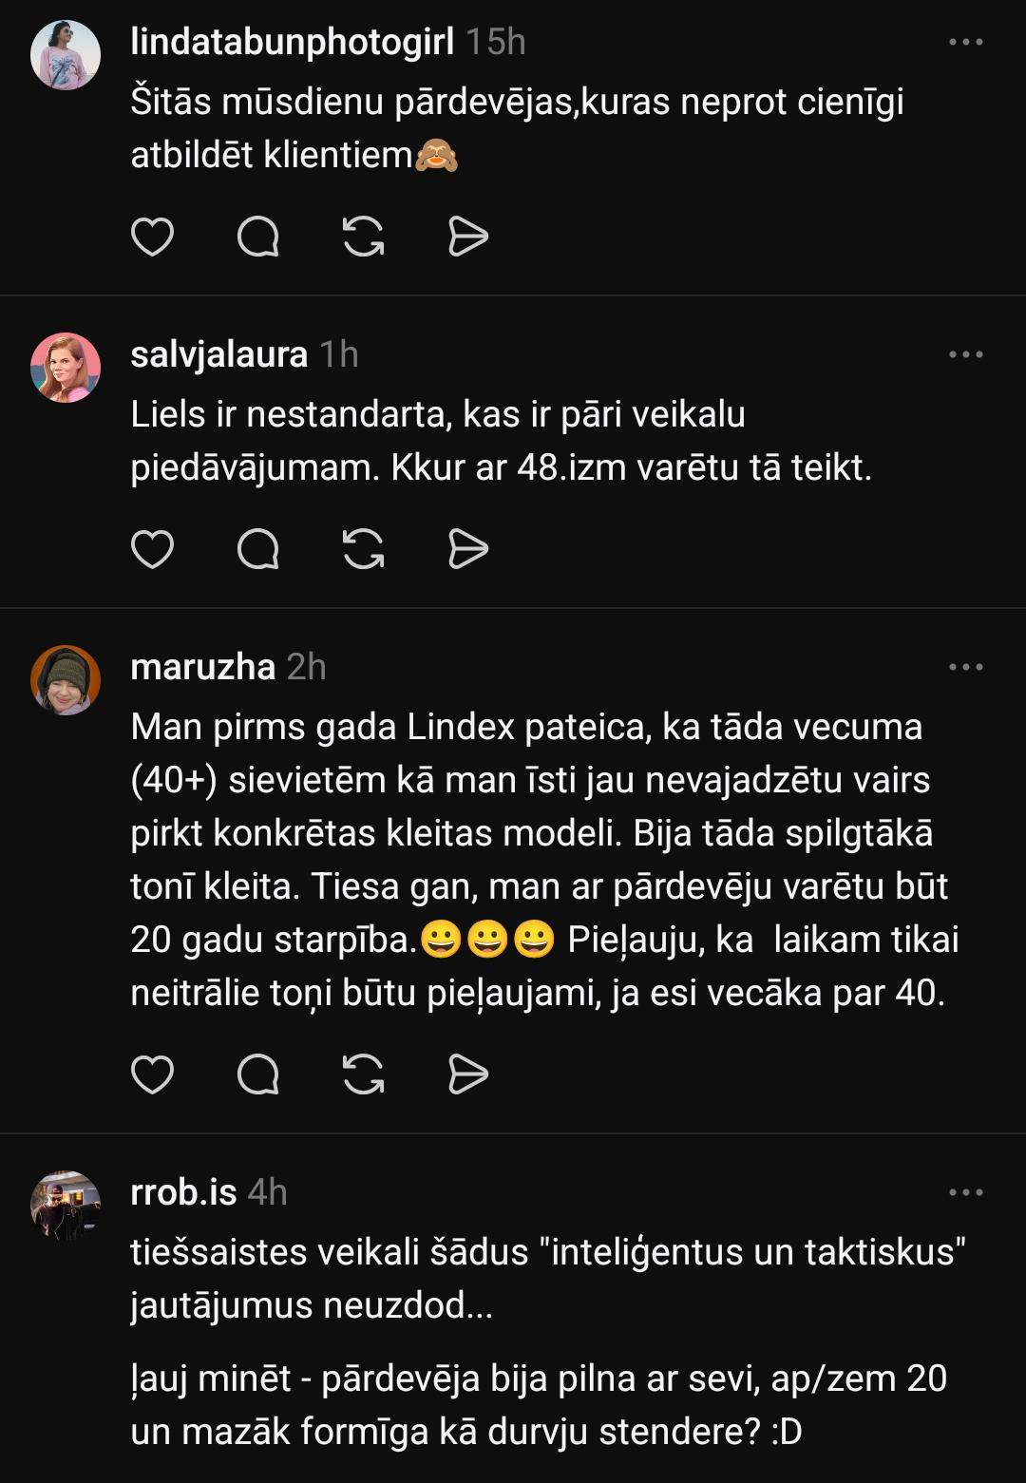Screen dimensions: 1026x1483
Task: Like lindatabunphotogirl's comment with the heart icon
Action: (152, 237)
